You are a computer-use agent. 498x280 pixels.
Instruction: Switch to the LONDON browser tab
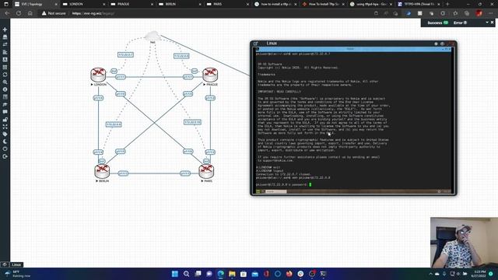tap(84, 4)
